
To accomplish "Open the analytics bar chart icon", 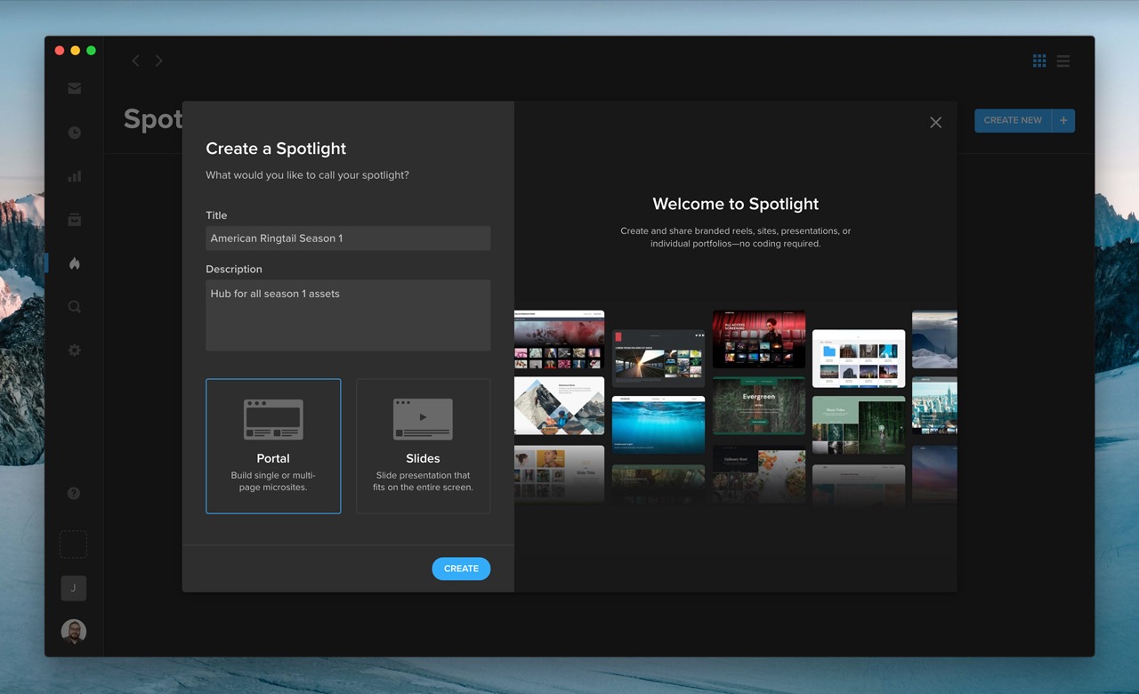I will tap(75, 176).
